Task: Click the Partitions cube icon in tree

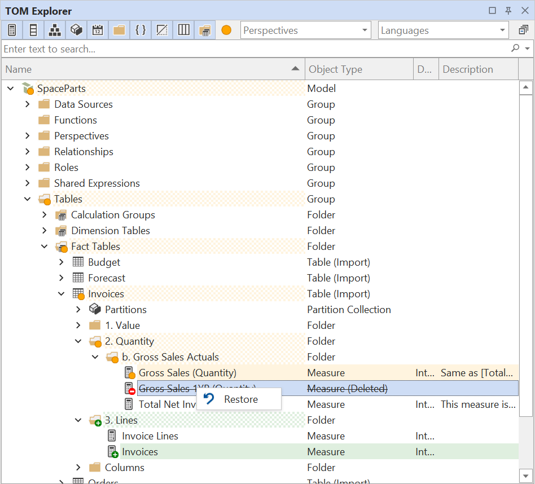Action: tap(95, 309)
